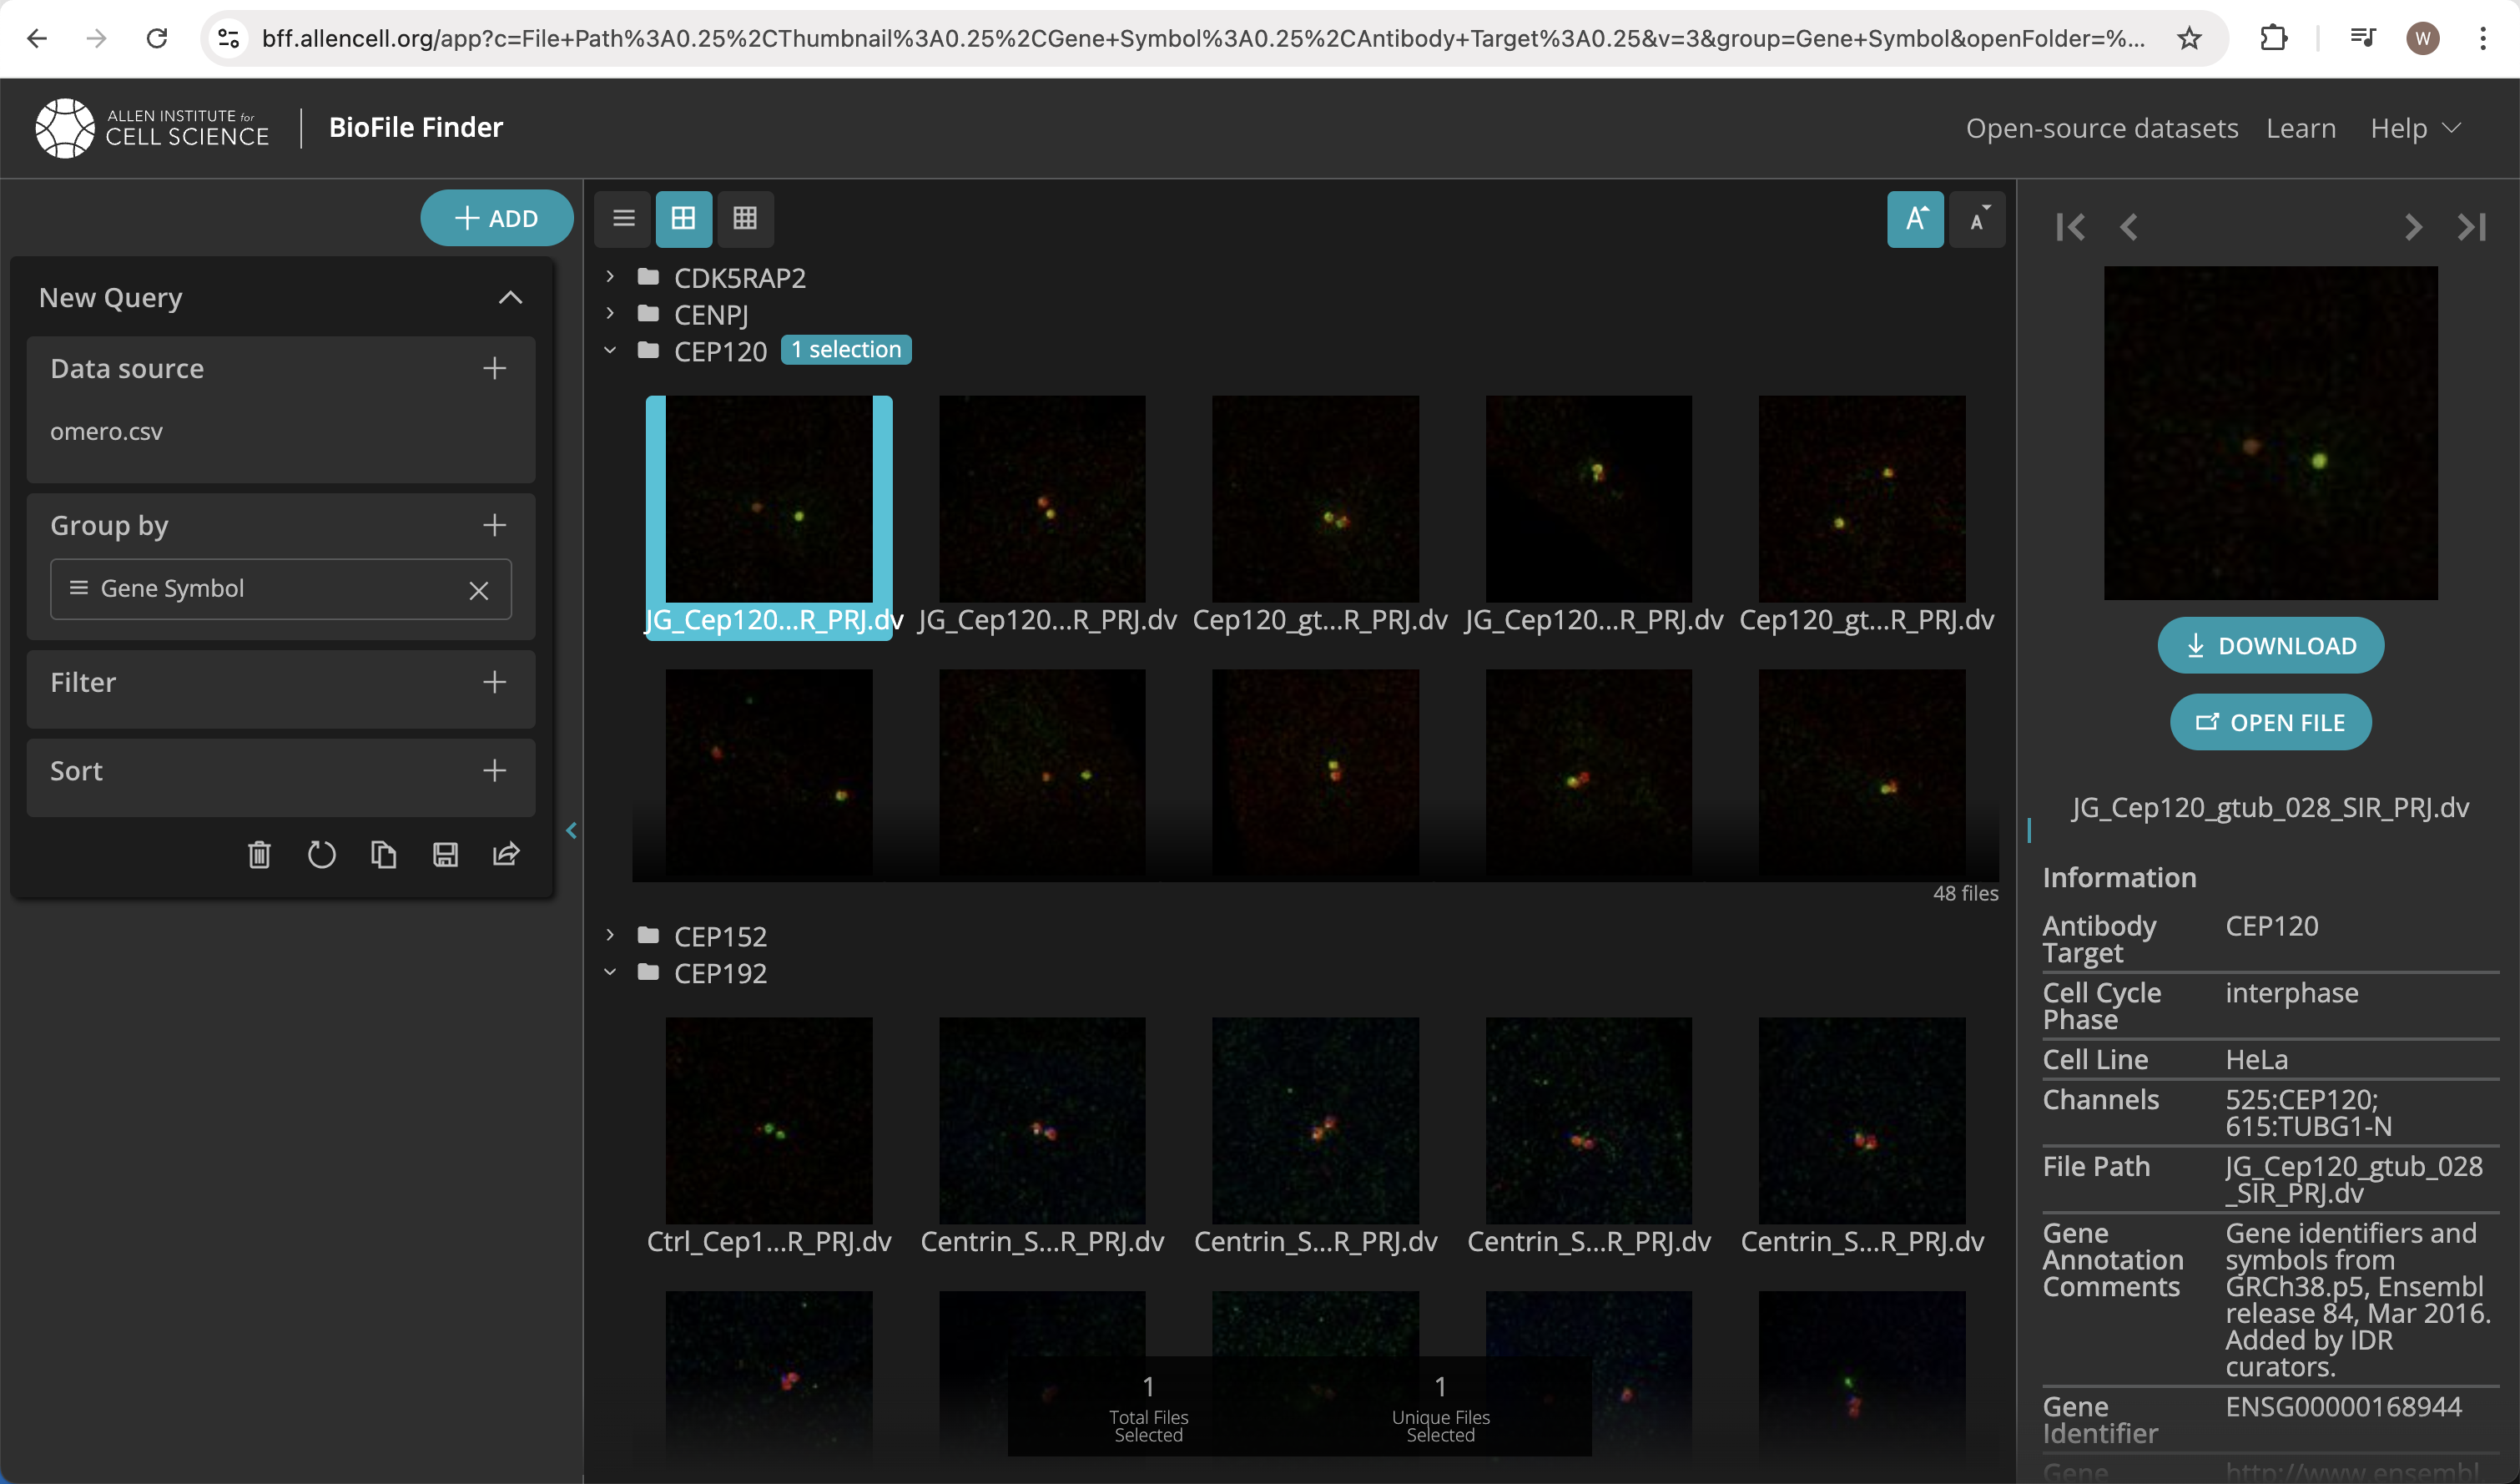Click the OPEN FILE button
This screenshot has height=1484, width=2520.
click(x=2270, y=722)
